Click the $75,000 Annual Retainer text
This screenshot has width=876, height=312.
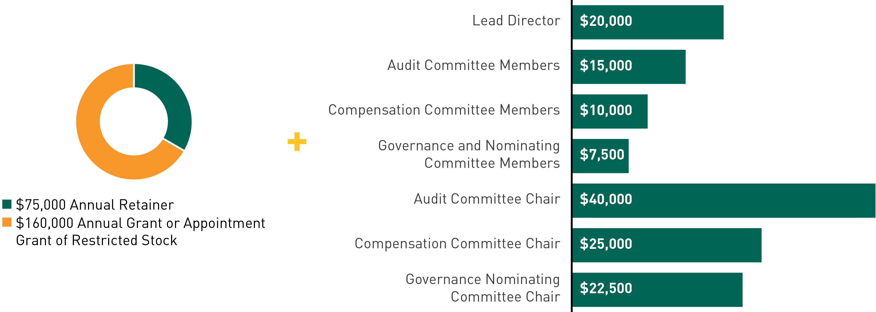click(95, 205)
